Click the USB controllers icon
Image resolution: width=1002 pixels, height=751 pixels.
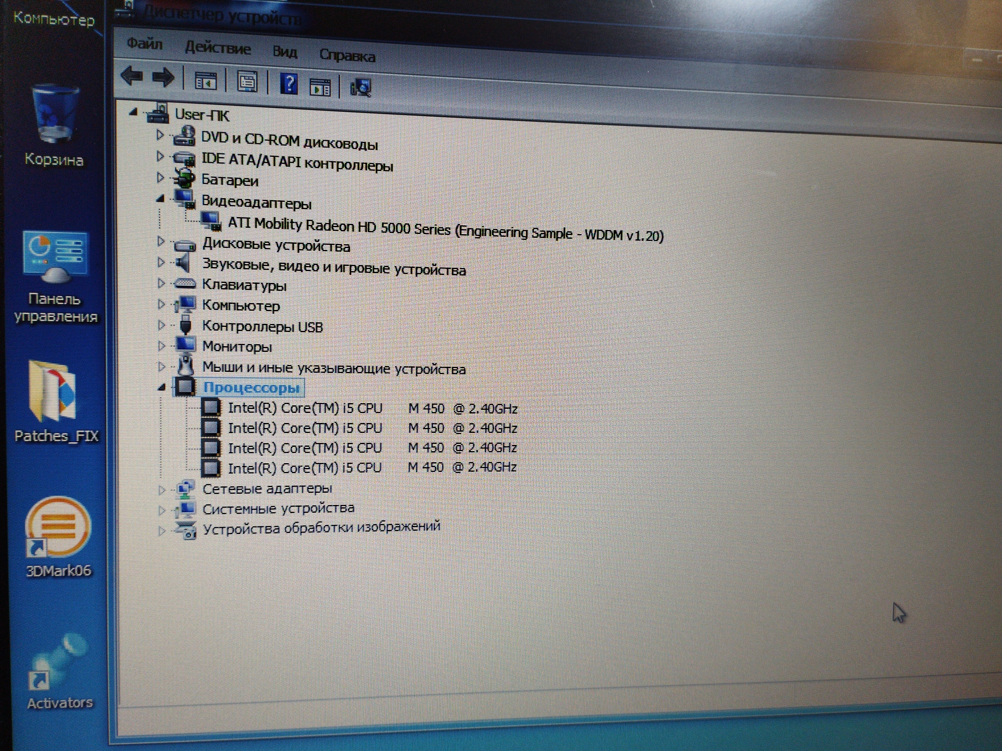(185, 324)
